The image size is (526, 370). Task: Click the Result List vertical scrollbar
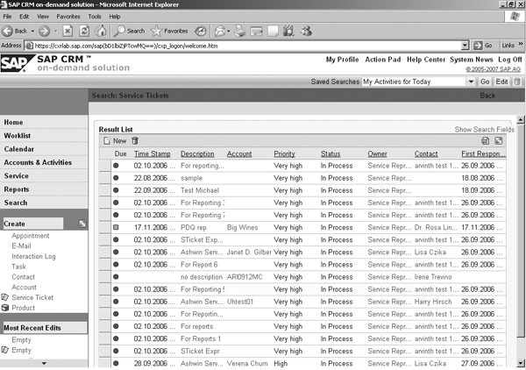pyautogui.click(x=522, y=254)
